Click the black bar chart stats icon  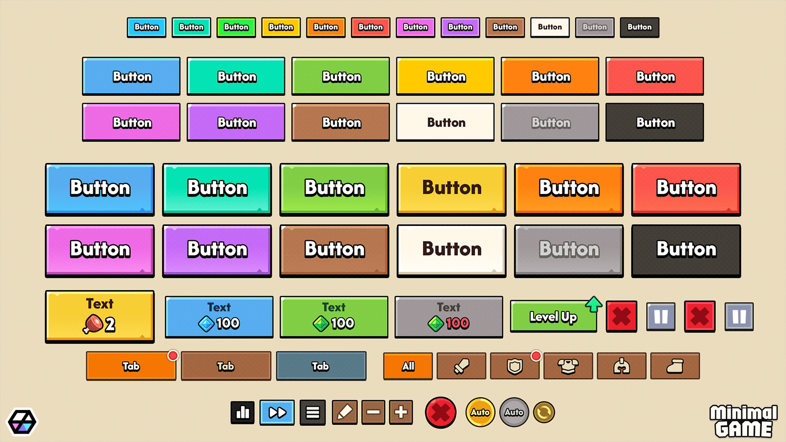(x=243, y=413)
